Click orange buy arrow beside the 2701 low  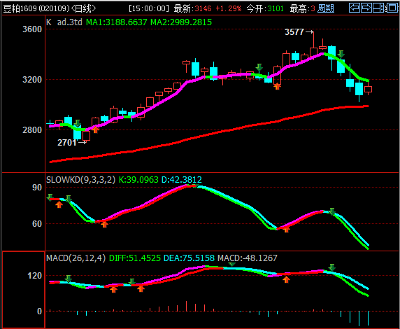(95, 129)
